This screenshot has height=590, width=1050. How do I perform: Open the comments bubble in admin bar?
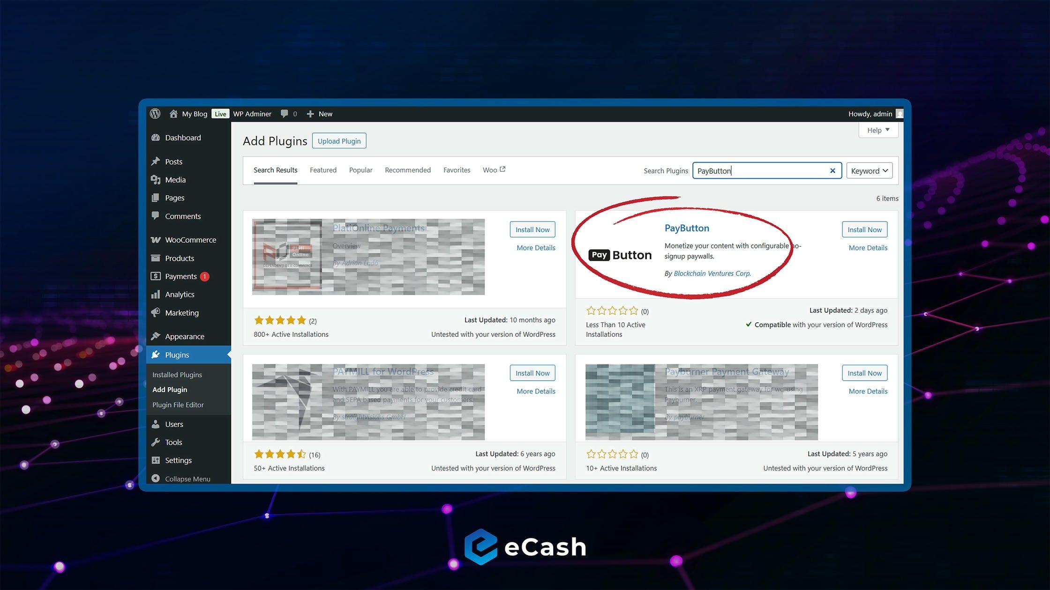coord(285,114)
